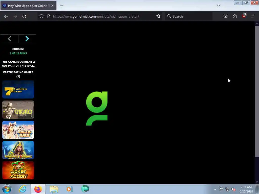Show previous race with left chevron
Screen dimensions: 259x194
(x=9, y=39)
